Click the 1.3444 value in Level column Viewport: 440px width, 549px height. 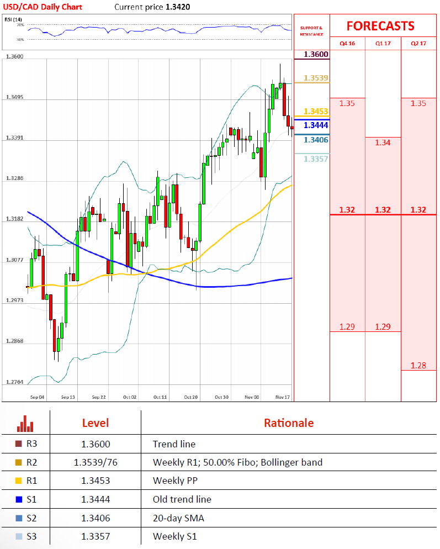[96, 499]
